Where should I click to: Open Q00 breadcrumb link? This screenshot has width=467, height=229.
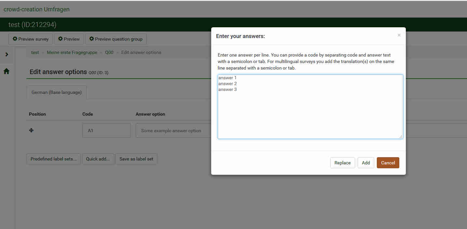pyautogui.click(x=109, y=52)
